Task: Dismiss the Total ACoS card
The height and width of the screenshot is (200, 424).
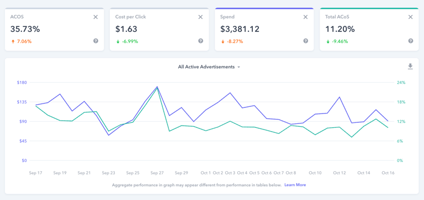Action: pyautogui.click(x=411, y=17)
